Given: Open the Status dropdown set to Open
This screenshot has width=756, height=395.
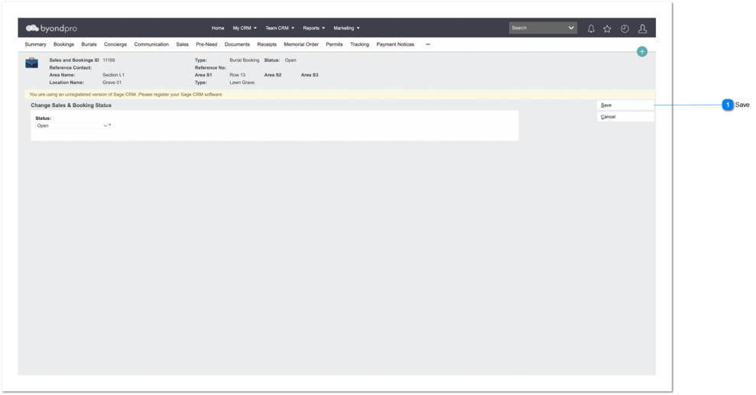Looking at the screenshot, I should [72, 126].
